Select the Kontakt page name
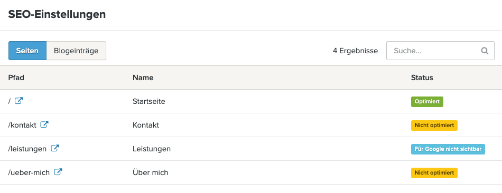The width and height of the screenshot is (502, 193). [146, 126]
